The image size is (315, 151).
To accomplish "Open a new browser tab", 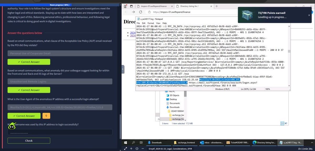I will point(217,6).
